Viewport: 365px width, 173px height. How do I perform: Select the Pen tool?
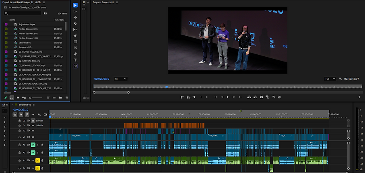point(75,36)
